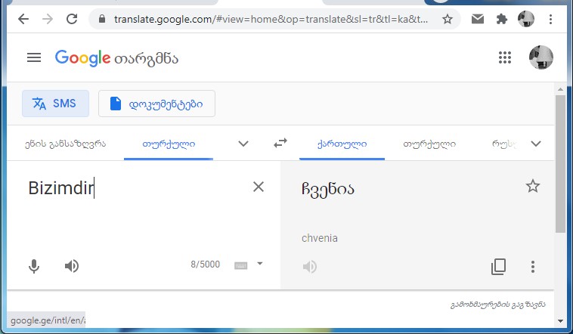
Task: Open Google account profile picture
Action: 540,57
